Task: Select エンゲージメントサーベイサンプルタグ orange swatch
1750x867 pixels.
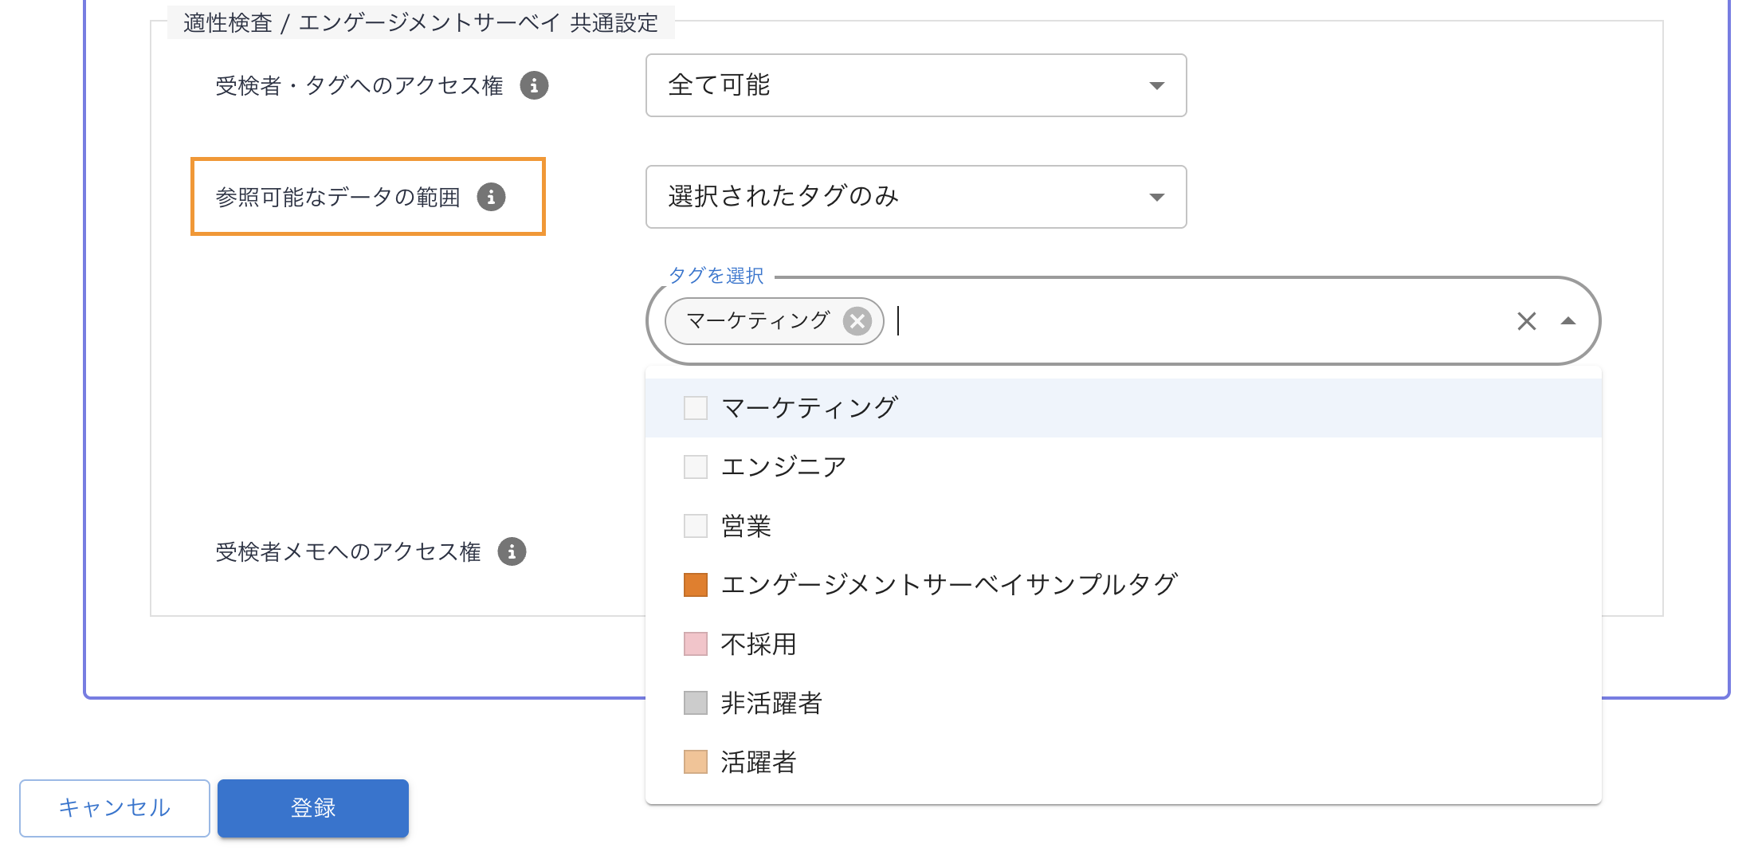Action: (696, 585)
